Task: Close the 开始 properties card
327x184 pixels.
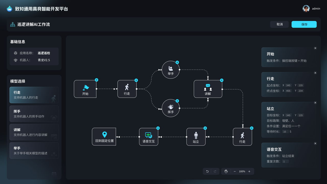Action: 315,48
